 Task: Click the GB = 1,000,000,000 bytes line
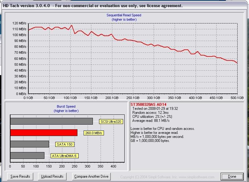click(x=150, y=141)
